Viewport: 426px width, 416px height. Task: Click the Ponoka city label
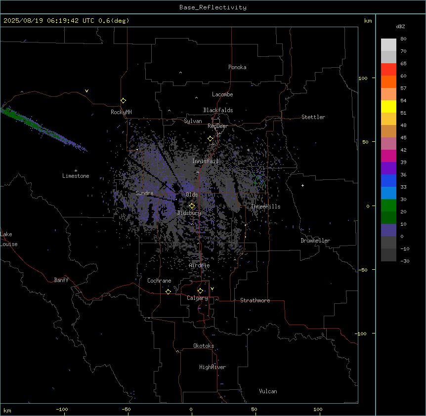(x=237, y=67)
